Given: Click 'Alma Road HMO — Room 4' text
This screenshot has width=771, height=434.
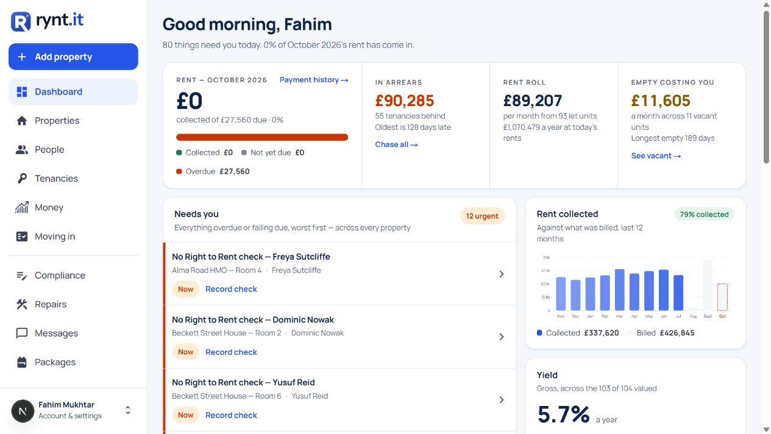Looking at the screenshot, I should click(x=217, y=270).
